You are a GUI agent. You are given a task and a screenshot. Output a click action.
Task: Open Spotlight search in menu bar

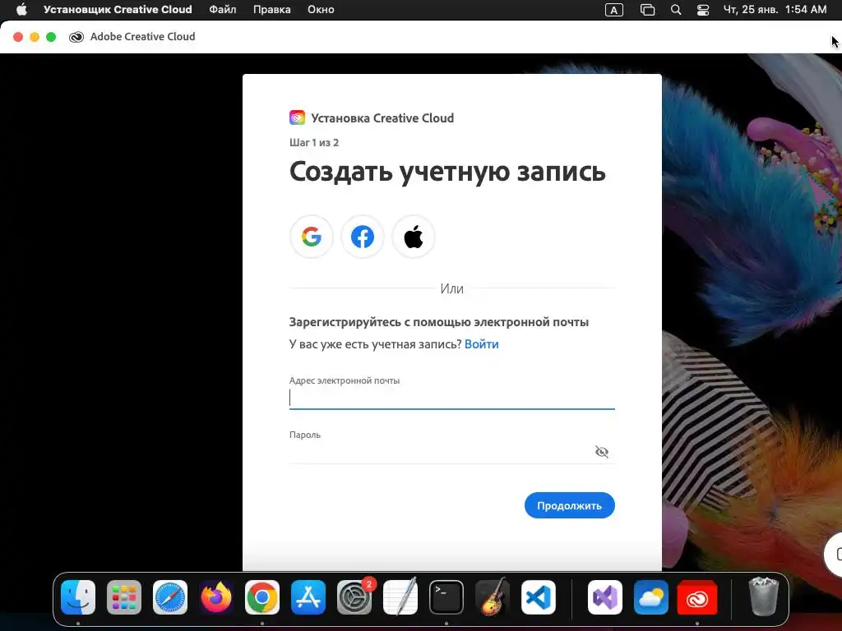pyautogui.click(x=676, y=10)
